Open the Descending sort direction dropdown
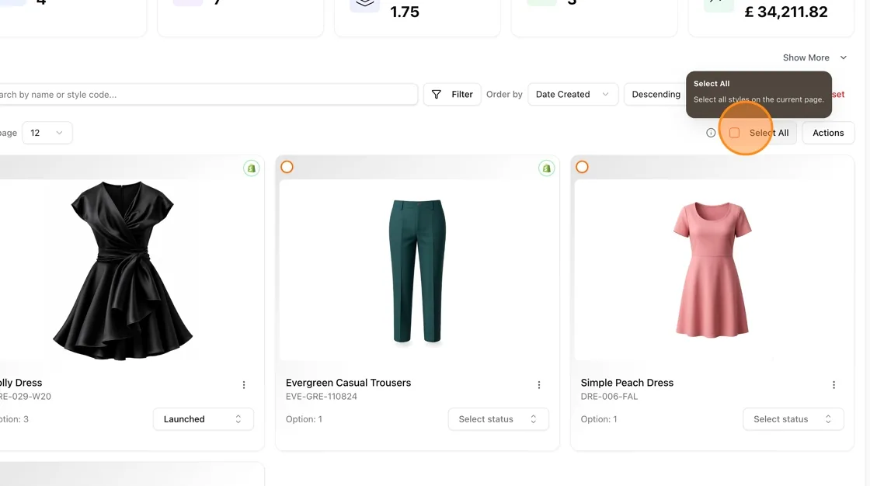 coord(656,94)
